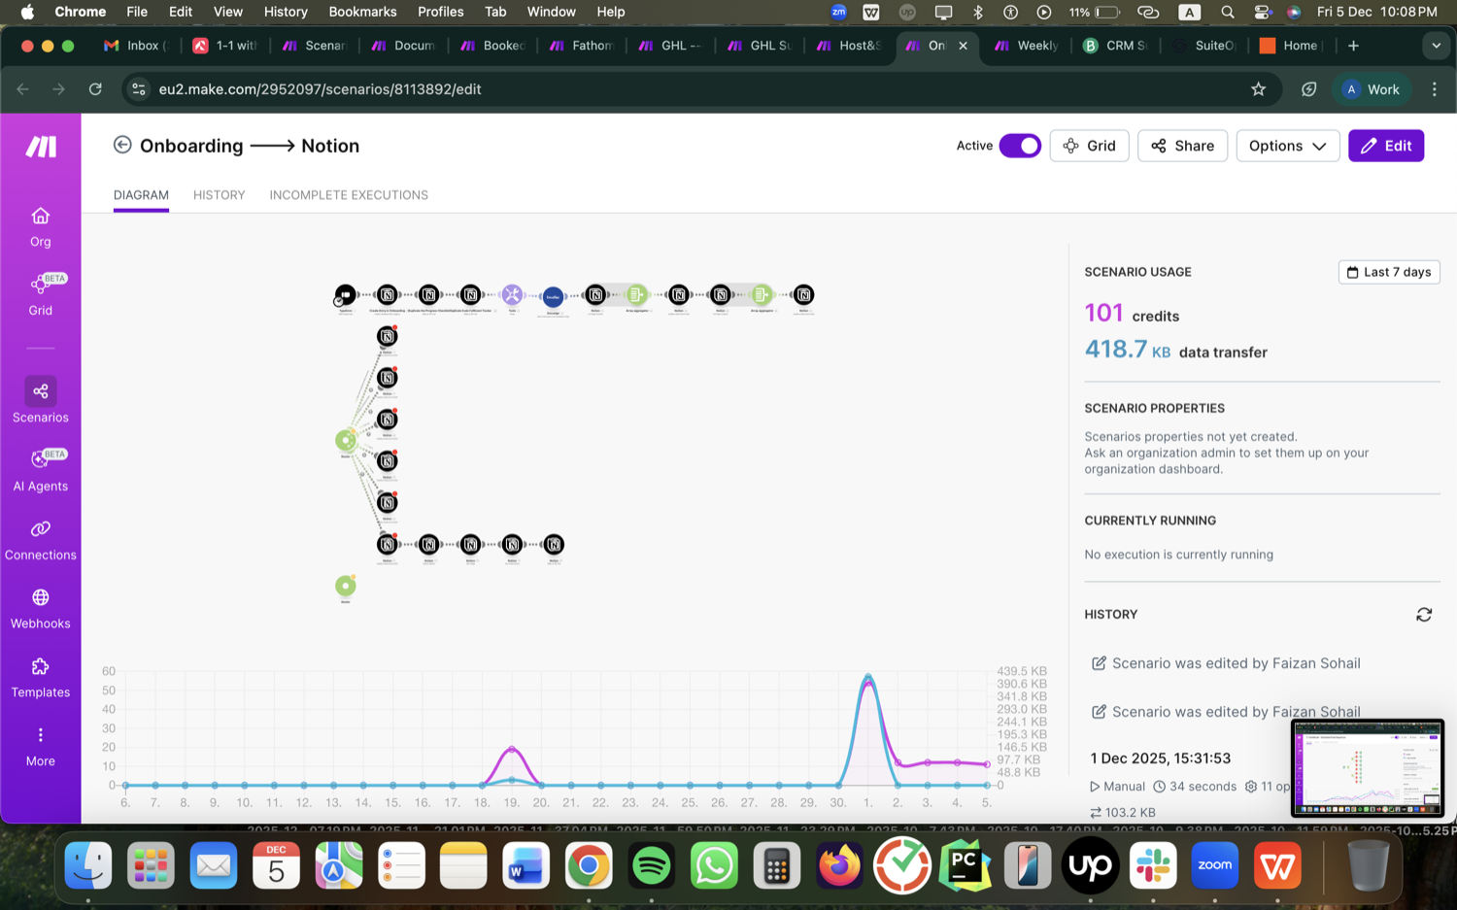Switch to the HISTORY tab

pos(219,195)
